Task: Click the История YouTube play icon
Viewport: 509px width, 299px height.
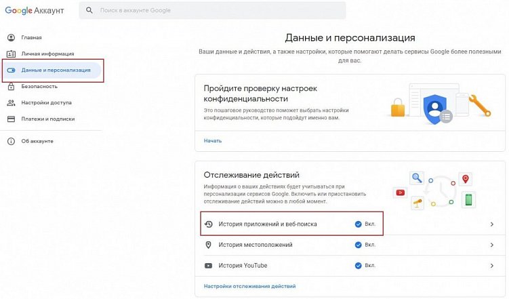Action: coord(209,265)
